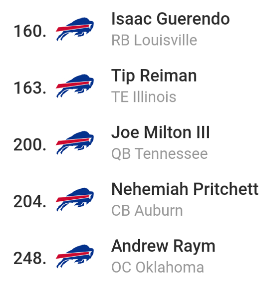Image resolution: width=277 pixels, height=285 pixels.
Task: Click the Bills logo beside pick 200
Action: pyautogui.click(x=75, y=142)
